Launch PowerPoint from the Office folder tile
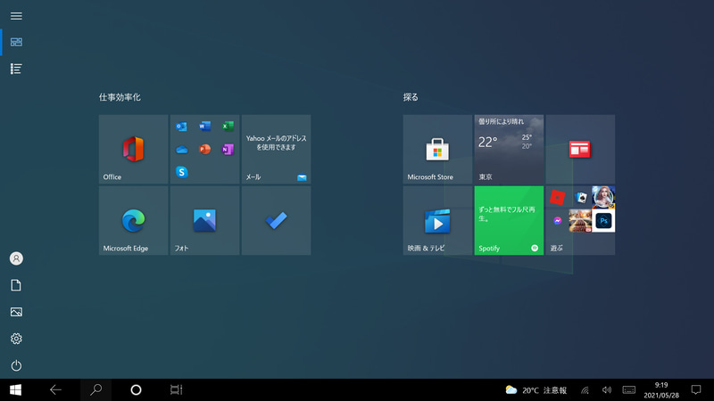The image size is (714, 401). tap(204, 149)
